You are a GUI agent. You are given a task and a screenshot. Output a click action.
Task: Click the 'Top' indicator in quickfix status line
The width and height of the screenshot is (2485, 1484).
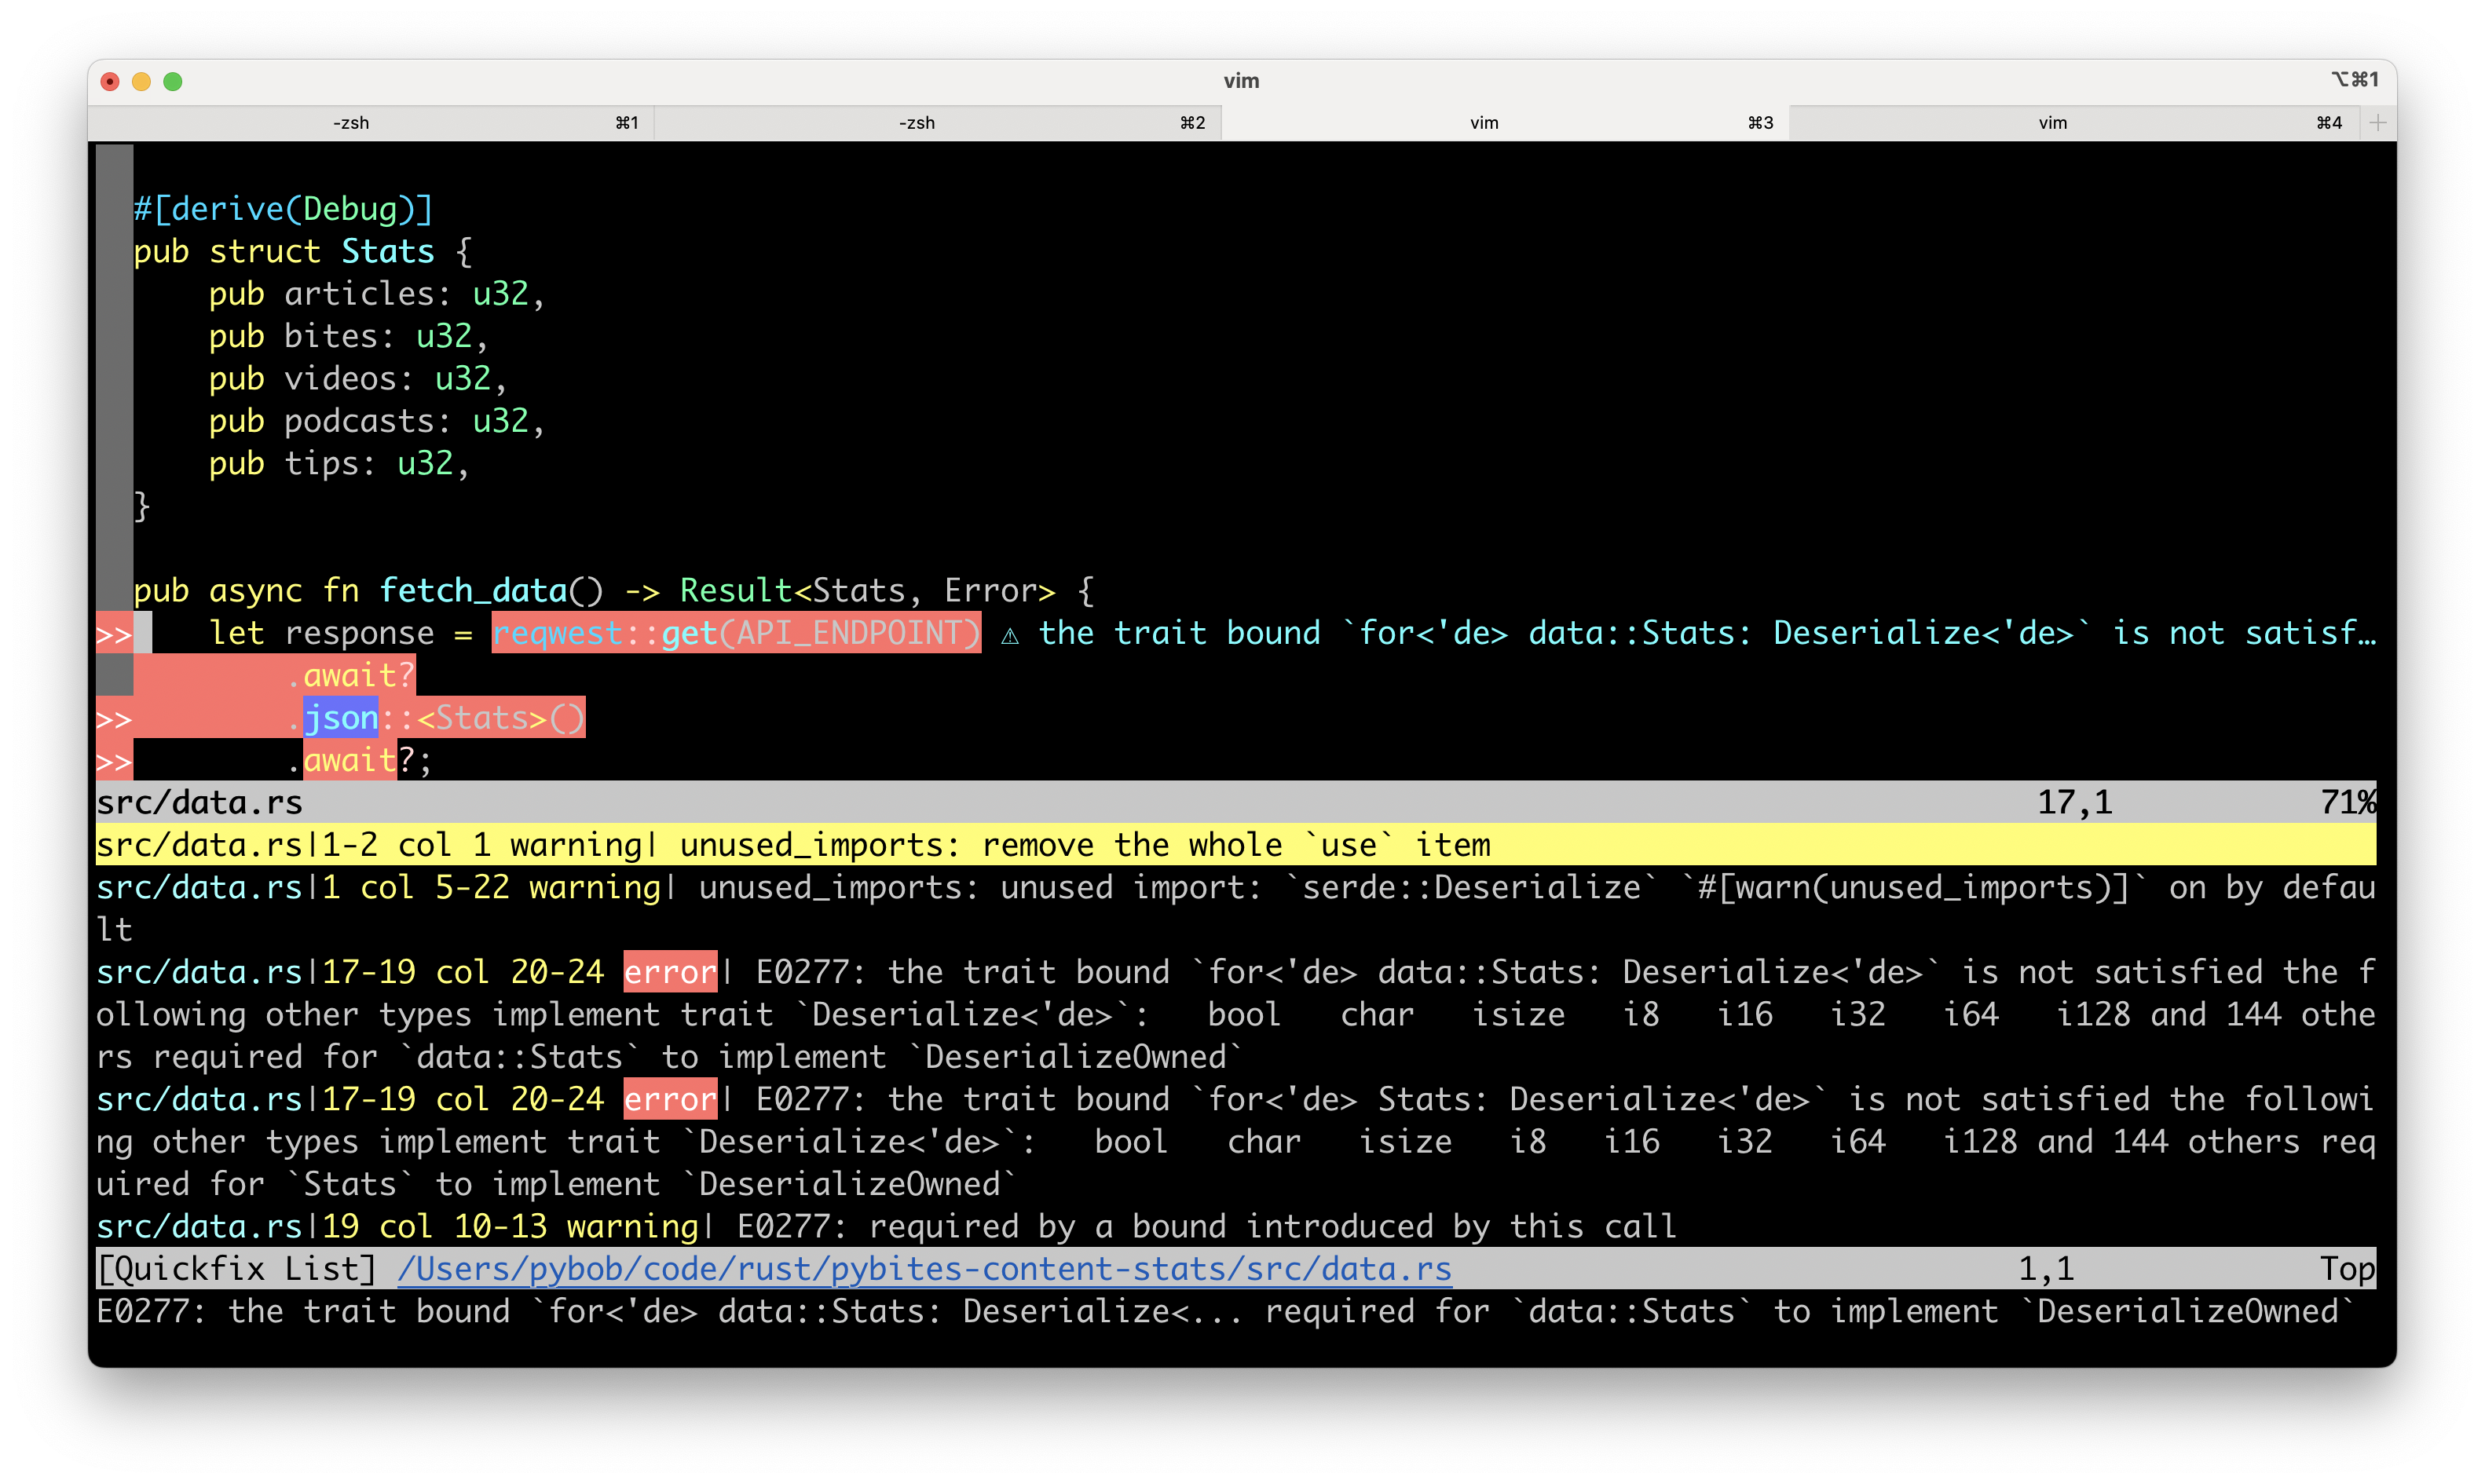click(x=2347, y=1268)
